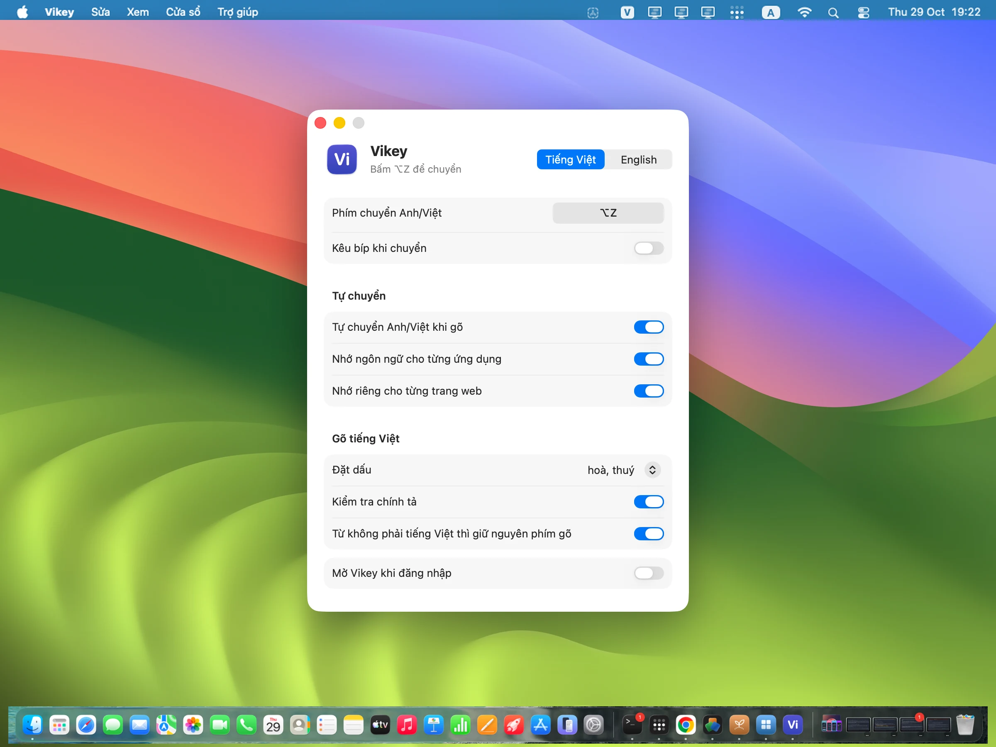Open the Cửa sổ menu
996x747 pixels.
[183, 12]
